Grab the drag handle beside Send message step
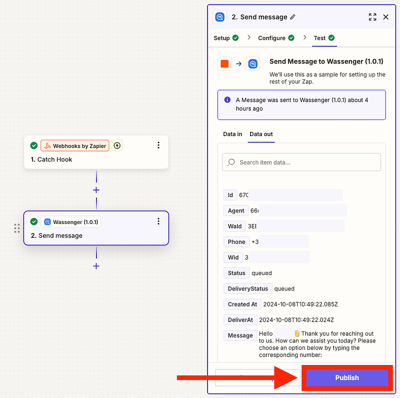 coord(17,228)
